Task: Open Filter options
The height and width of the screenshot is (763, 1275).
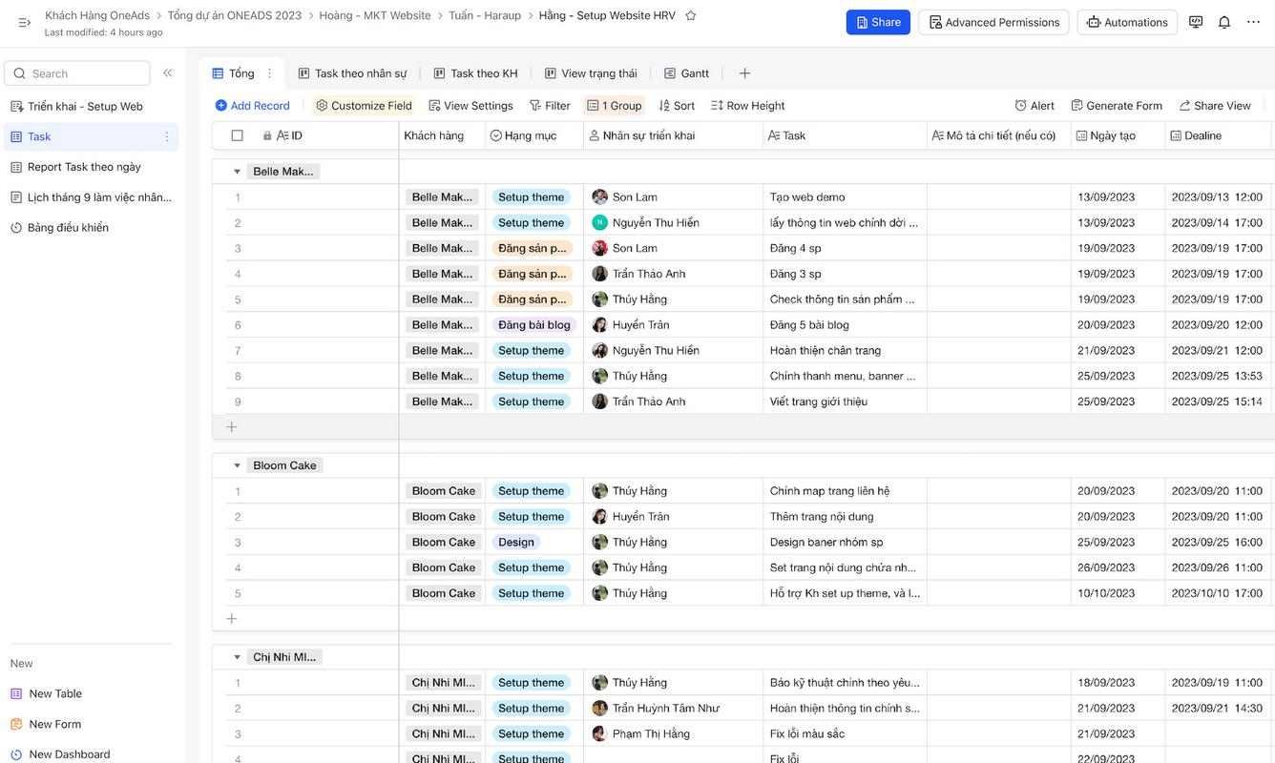Action: coord(549,106)
